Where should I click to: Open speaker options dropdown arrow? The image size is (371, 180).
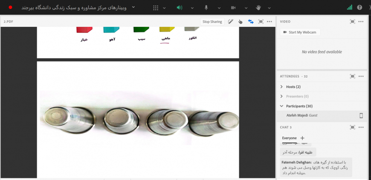(192, 8)
